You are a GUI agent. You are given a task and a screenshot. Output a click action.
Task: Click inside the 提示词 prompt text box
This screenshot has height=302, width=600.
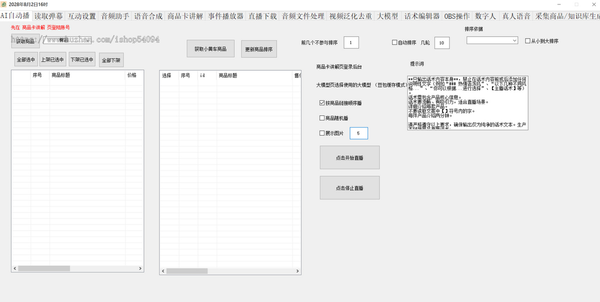tap(467, 102)
